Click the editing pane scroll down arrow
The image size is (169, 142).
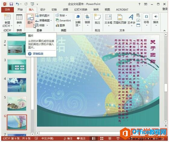coord(166,122)
